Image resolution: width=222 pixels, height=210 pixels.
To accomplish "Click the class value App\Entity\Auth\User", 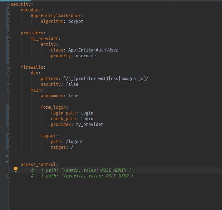I will pos(93,50).
